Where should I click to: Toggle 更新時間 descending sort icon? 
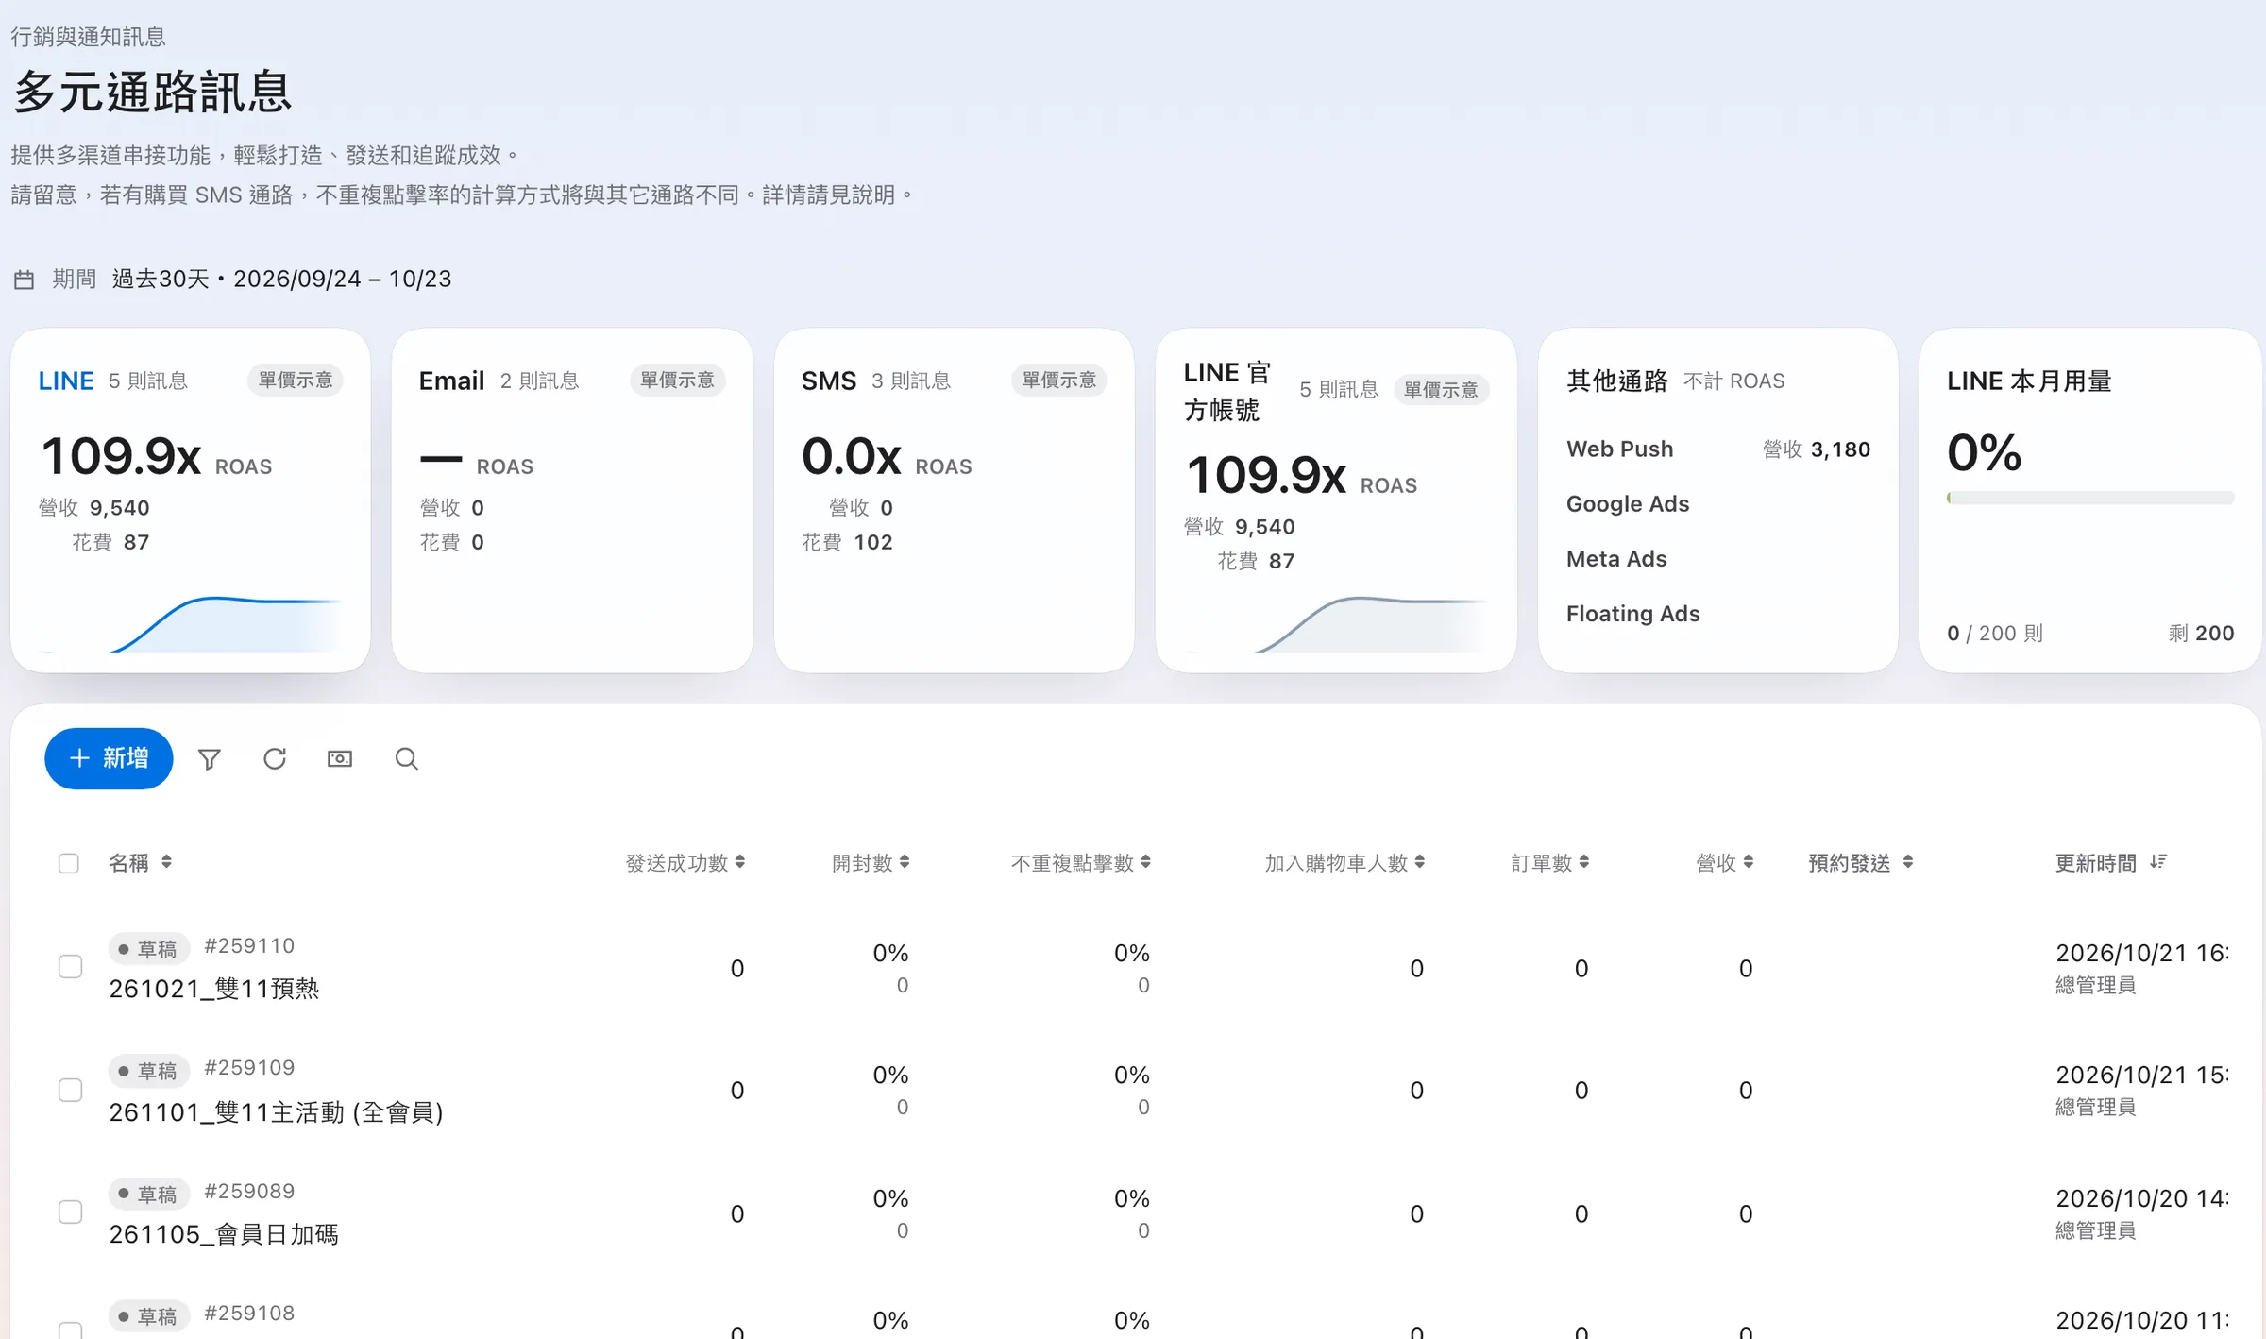coord(2158,862)
